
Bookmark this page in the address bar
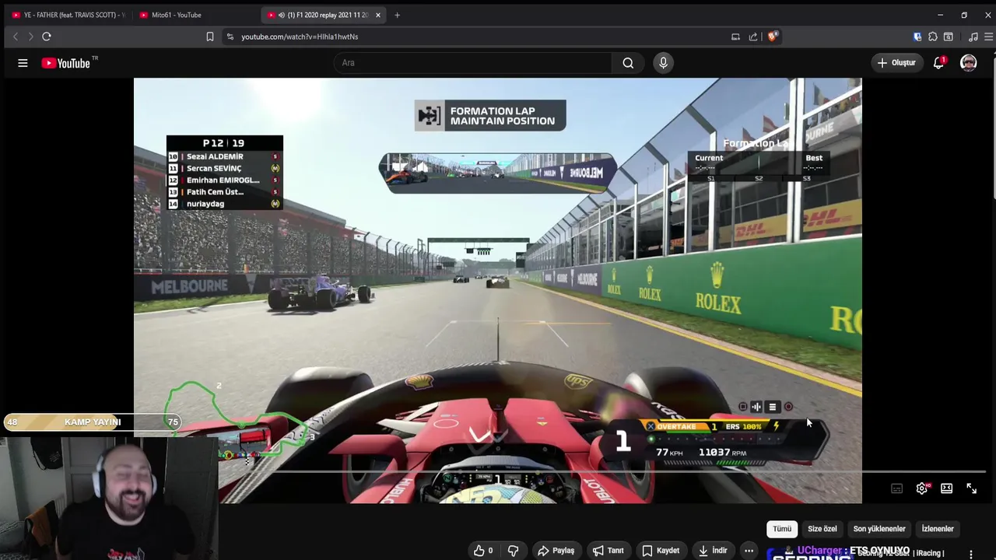click(x=210, y=37)
